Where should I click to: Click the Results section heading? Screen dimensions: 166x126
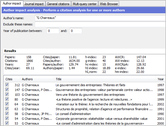(x=10, y=51)
